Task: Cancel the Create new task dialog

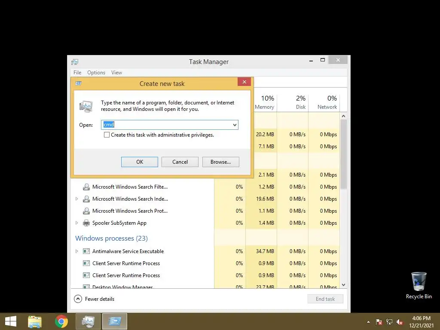Action: [x=180, y=162]
